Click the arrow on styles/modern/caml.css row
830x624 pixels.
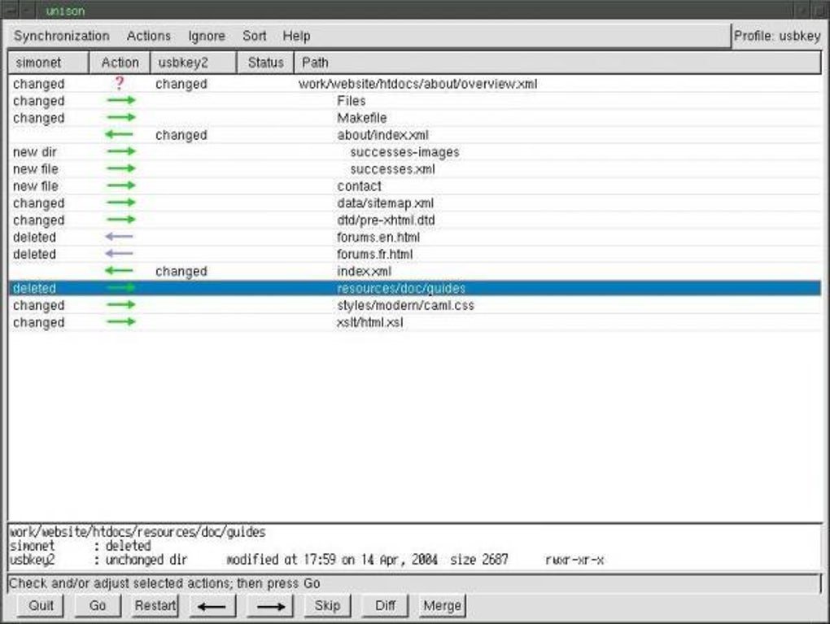[x=120, y=305]
